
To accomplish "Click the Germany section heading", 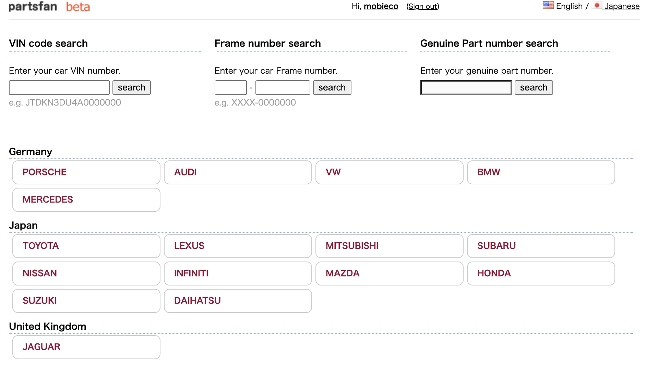I will tap(31, 151).
